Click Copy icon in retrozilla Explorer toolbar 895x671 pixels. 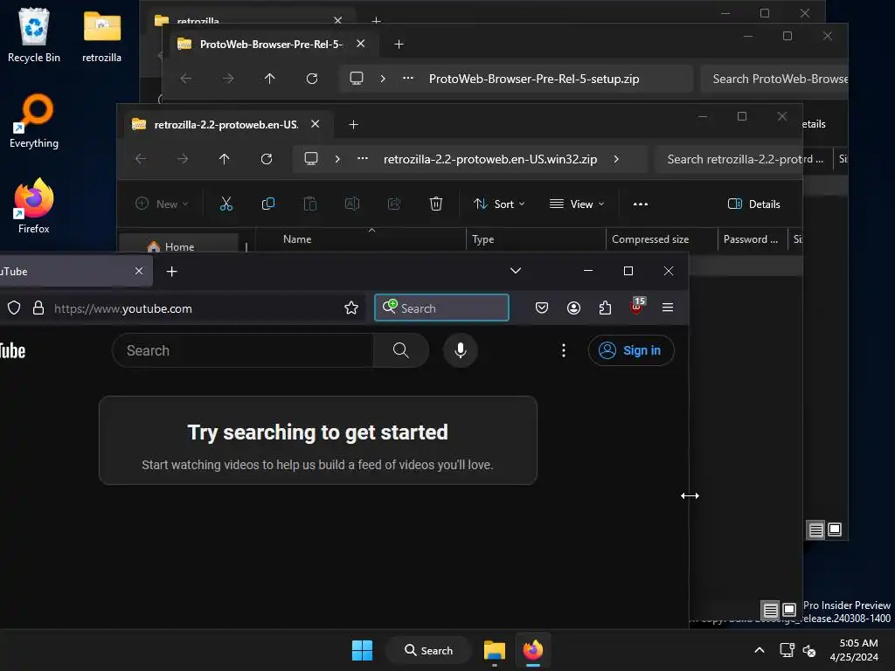click(267, 204)
